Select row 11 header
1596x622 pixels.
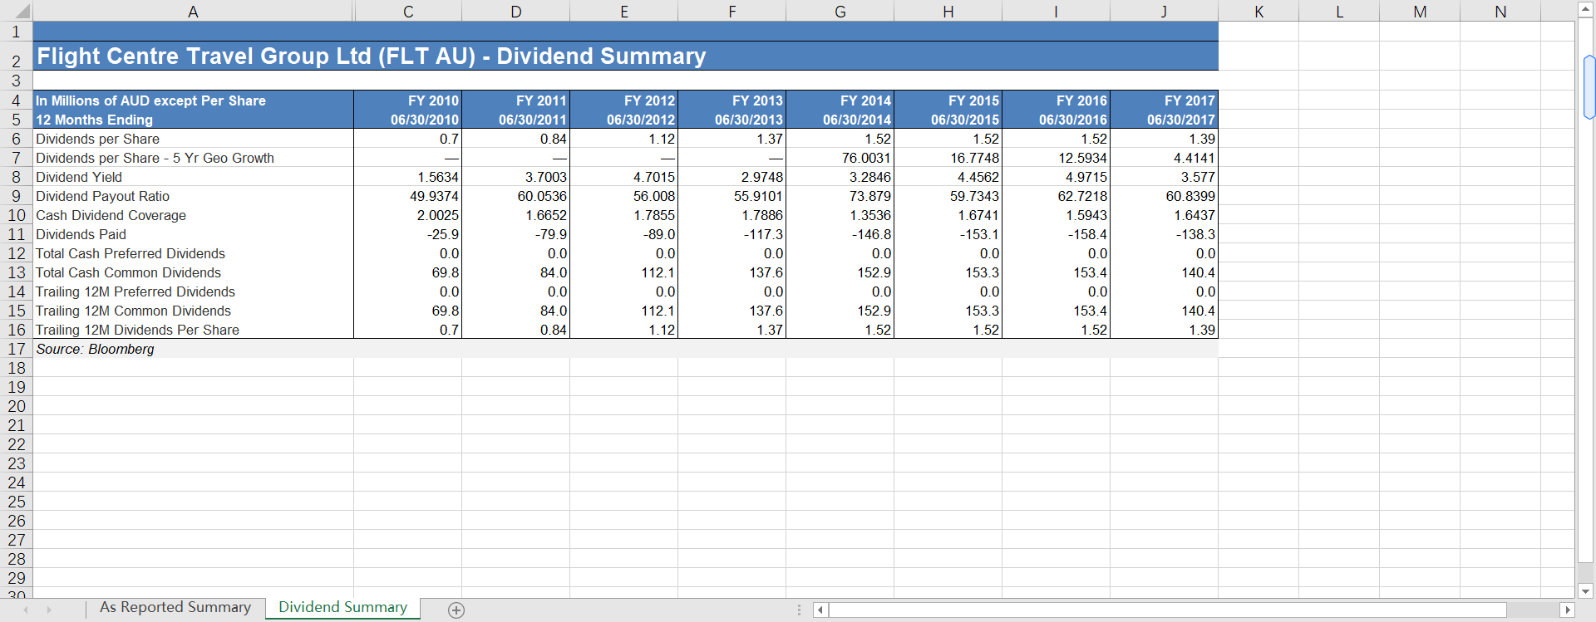coord(16,234)
